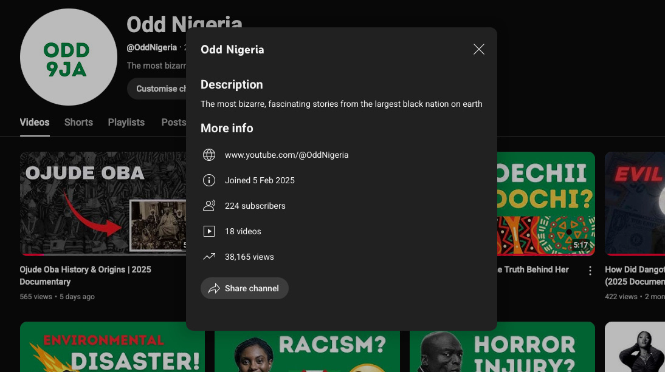
Task: Open the Ojude Oba video thumbnail
Action: click(103, 203)
